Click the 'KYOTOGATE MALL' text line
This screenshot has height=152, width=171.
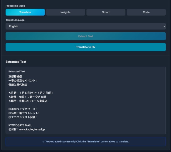(x=20, y=125)
